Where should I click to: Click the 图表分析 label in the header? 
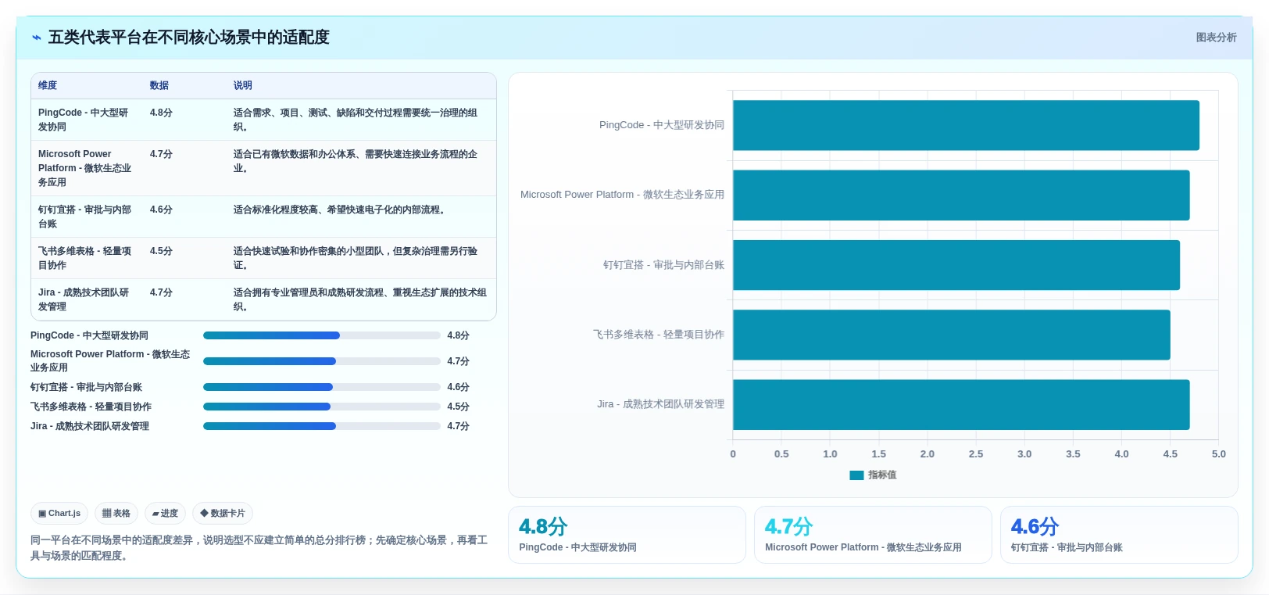pos(1216,38)
